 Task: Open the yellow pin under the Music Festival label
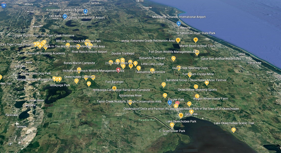coord(207,83)
